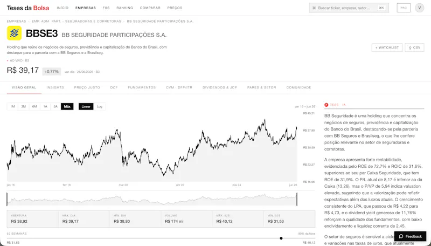The image size is (431, 246).
Task: Click the VOLUME R$ 174 mi cell
Action: (x=186, y=219)
